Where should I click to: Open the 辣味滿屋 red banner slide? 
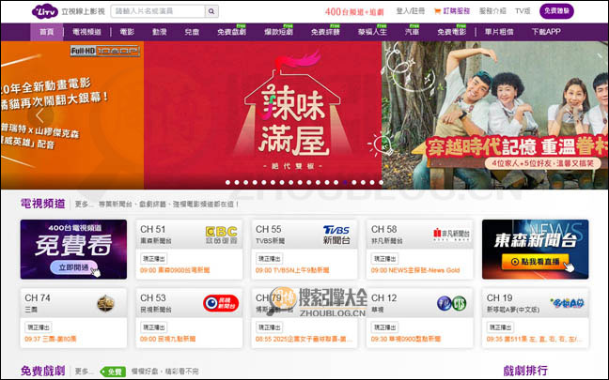263,115
